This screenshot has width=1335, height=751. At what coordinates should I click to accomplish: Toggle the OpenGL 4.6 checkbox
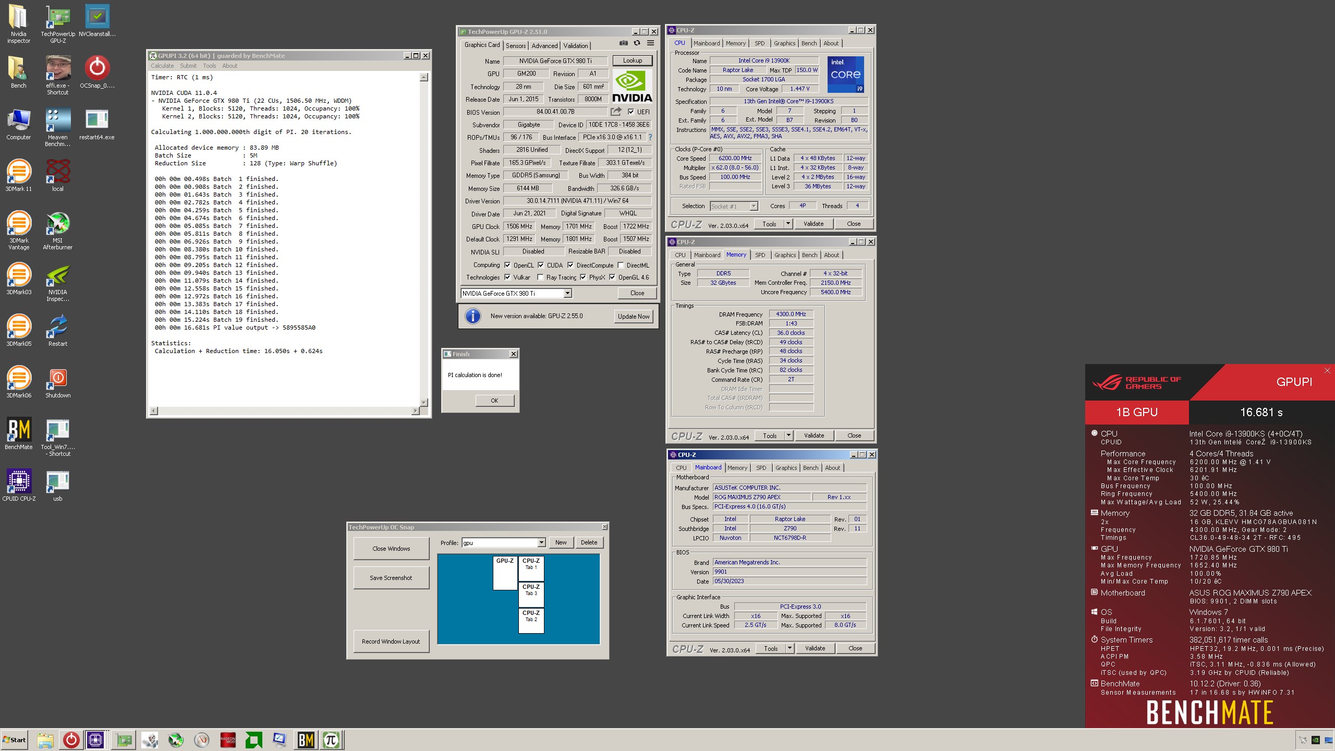click(x=612, y=277)
